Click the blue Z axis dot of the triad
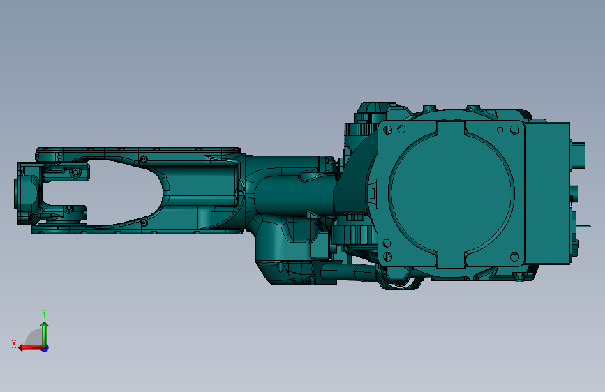Screen dimensions: 605x392 [45, 348]
